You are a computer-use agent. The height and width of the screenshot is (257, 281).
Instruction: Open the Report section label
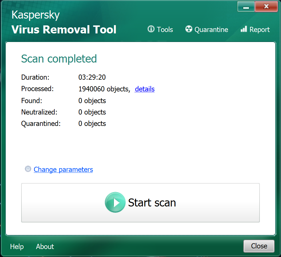pos(260,30)
